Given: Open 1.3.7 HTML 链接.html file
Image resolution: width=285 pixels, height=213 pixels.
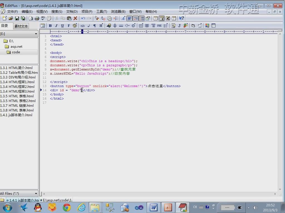Looking at the screenshot, I should 17,106.
